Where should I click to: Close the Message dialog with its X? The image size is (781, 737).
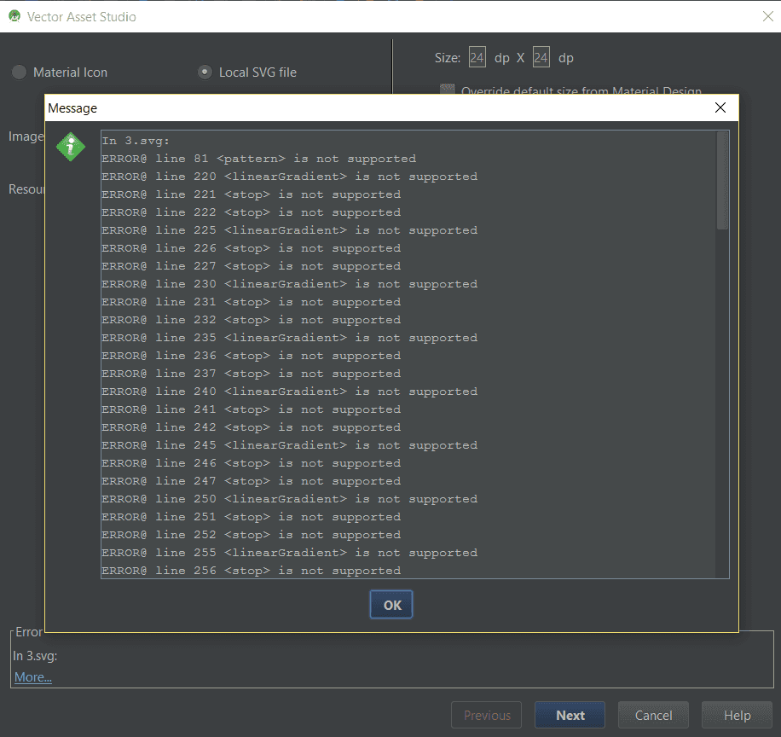pyautogui.click(x=720, y=107)
